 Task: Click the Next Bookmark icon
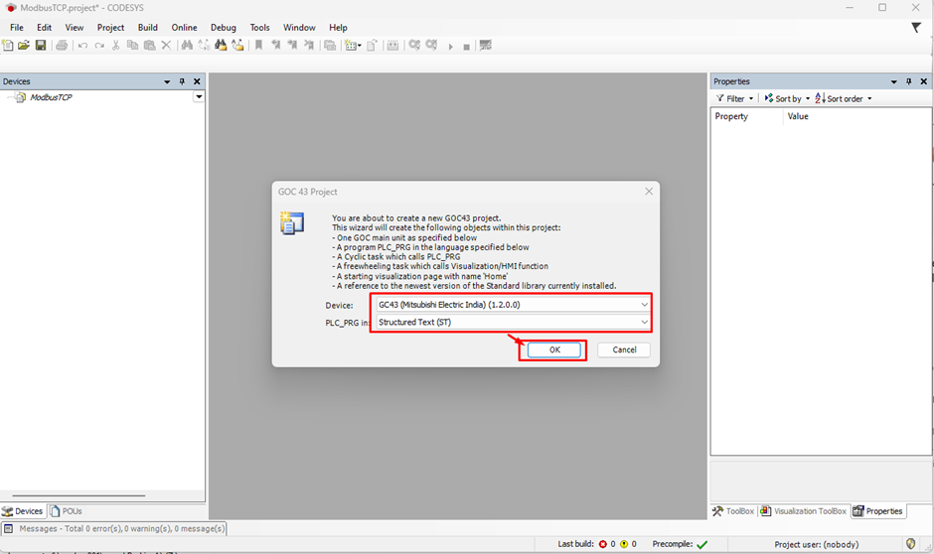click(x=292, y=46)
